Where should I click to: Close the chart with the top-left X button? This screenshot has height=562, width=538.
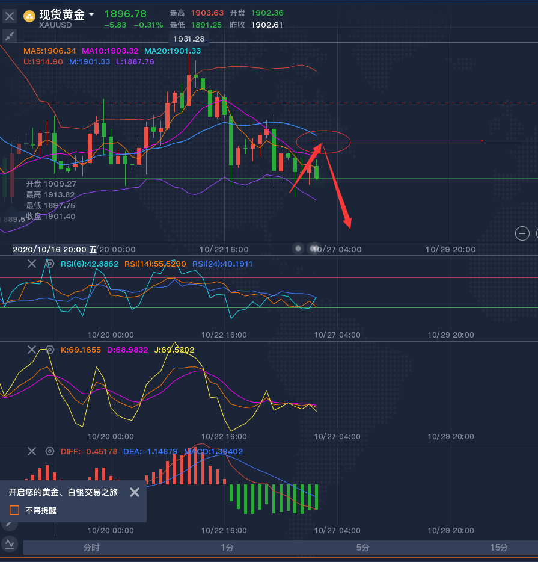[x=10, y=16]
